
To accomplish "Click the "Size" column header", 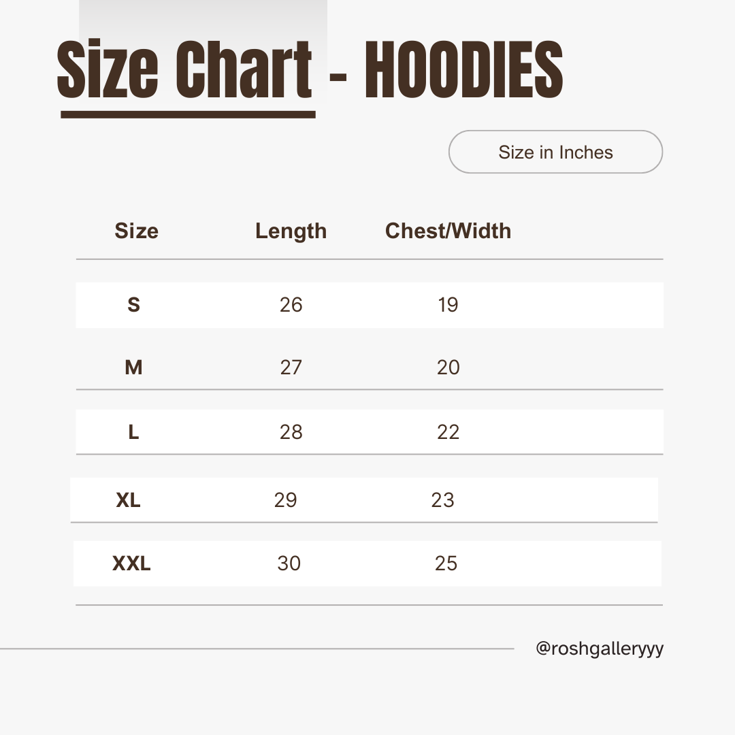I will (x=136, y=231).
